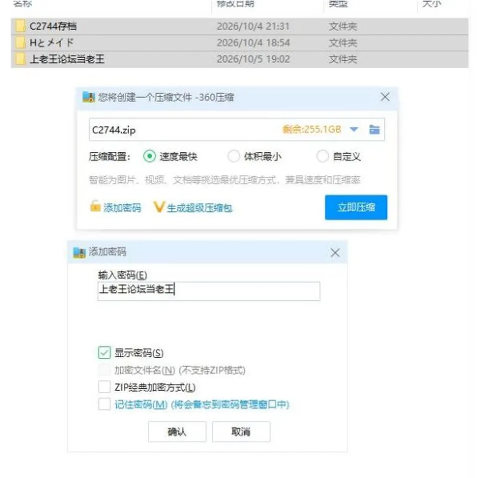Click the folder icon of C2744存档
The width and height of the screenshot is (481, 478).
[x=20, y=26]
